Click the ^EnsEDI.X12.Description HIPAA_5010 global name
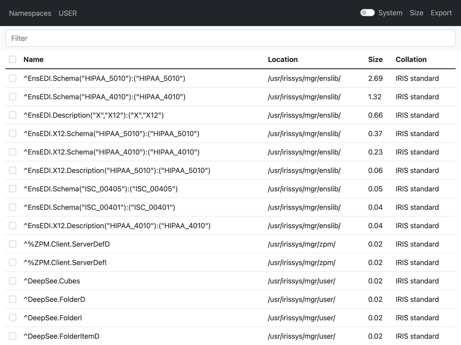This screenshot has width=461, height=345. pyautogui.click(x=117, y=170)
